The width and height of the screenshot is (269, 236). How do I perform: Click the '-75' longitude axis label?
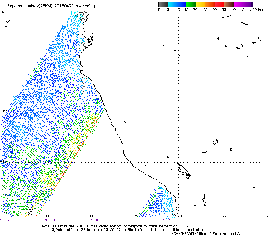pos(134,216)
